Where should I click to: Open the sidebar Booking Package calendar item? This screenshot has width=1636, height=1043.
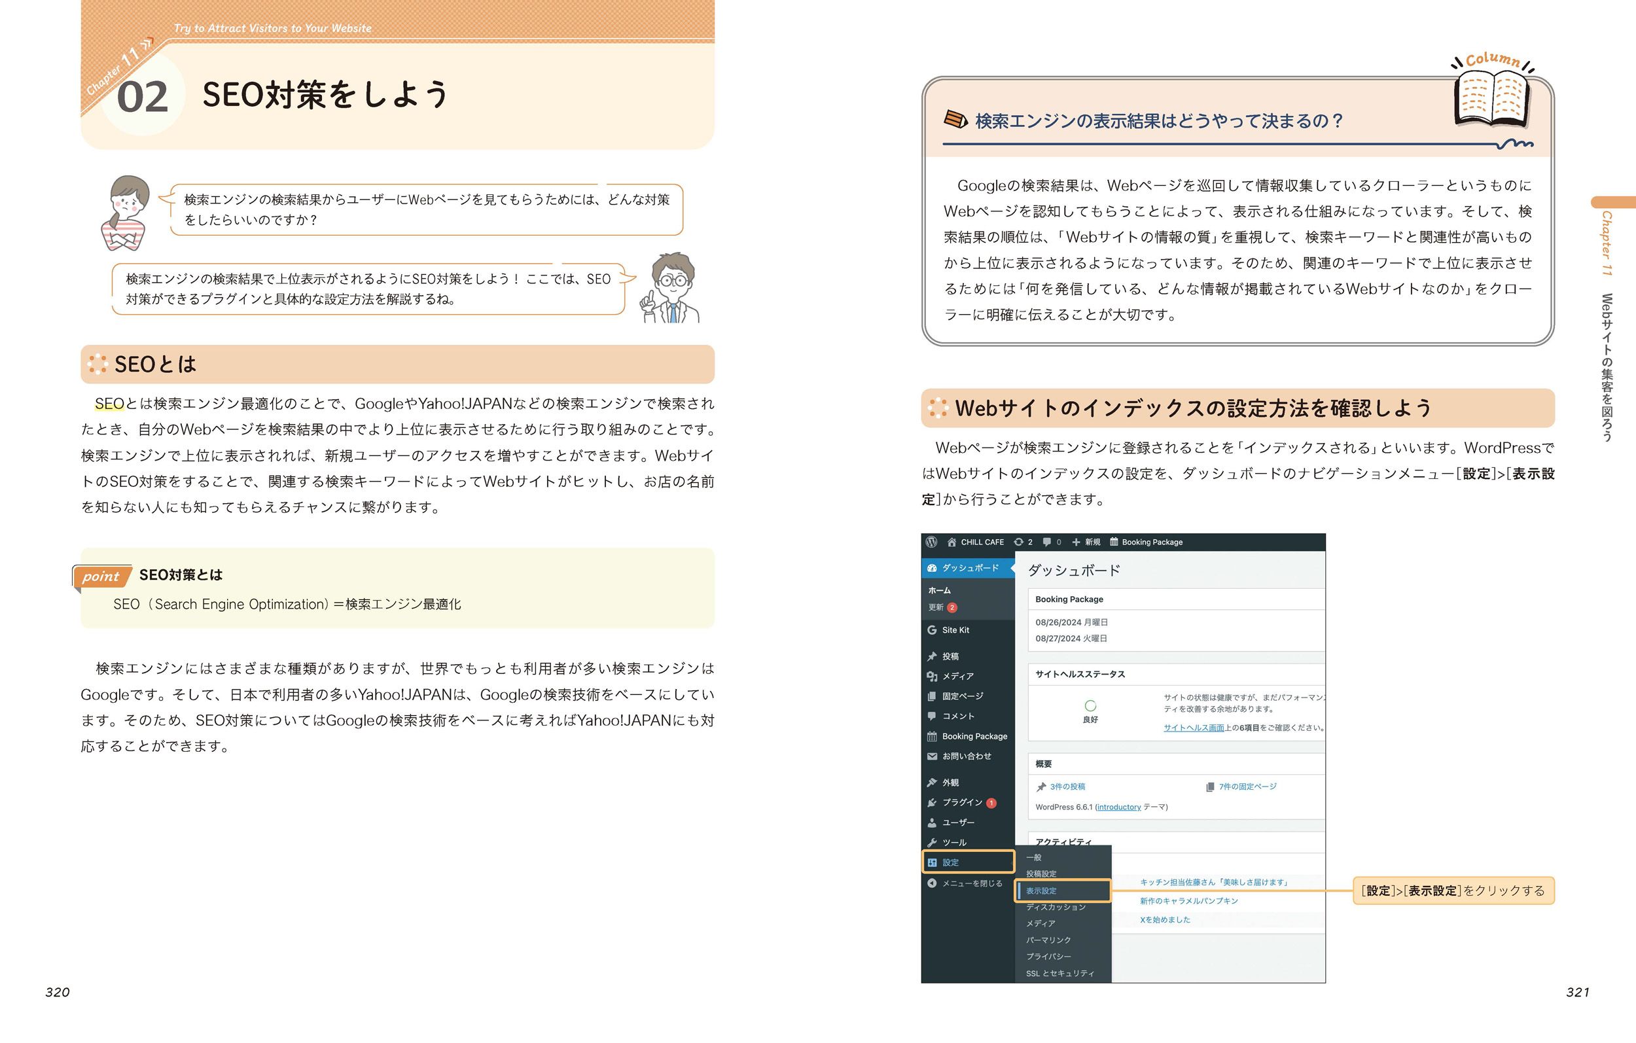[x=967, y=736]
